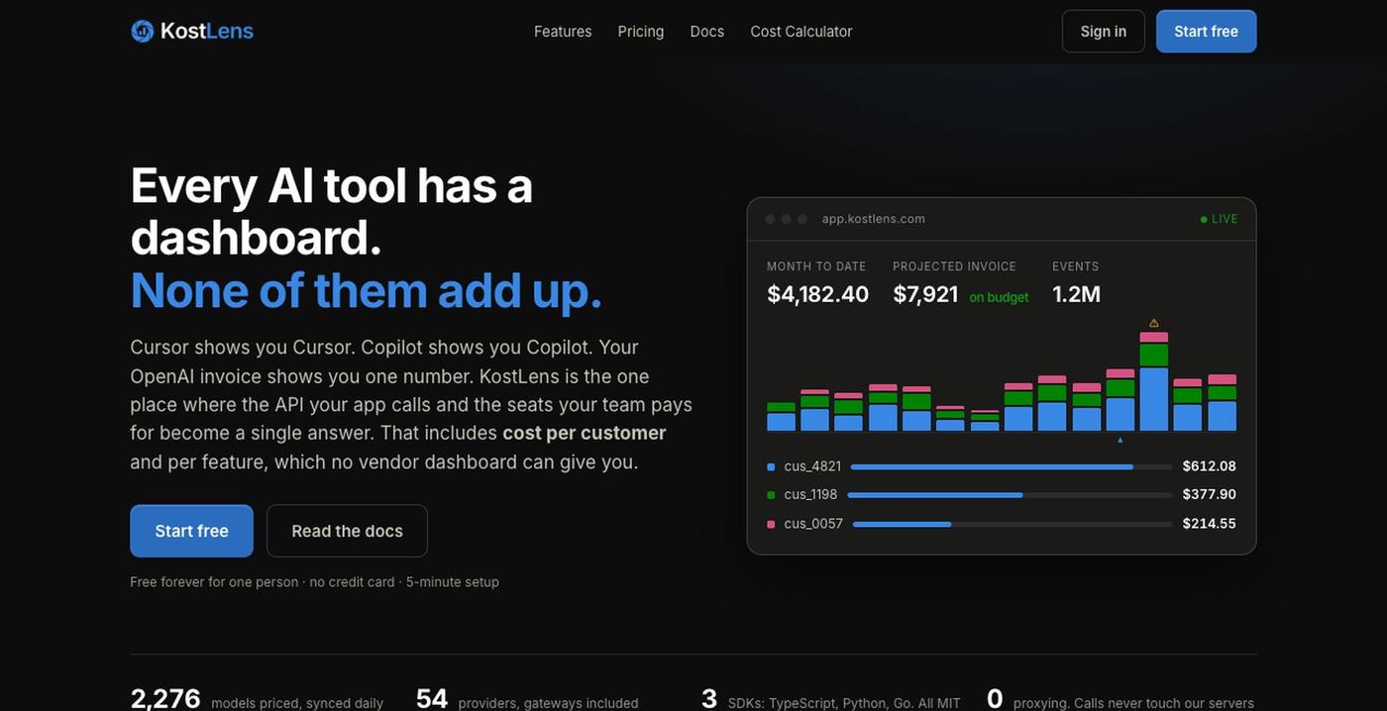Click the green LIVE status indicator

tap(1219, 219)
